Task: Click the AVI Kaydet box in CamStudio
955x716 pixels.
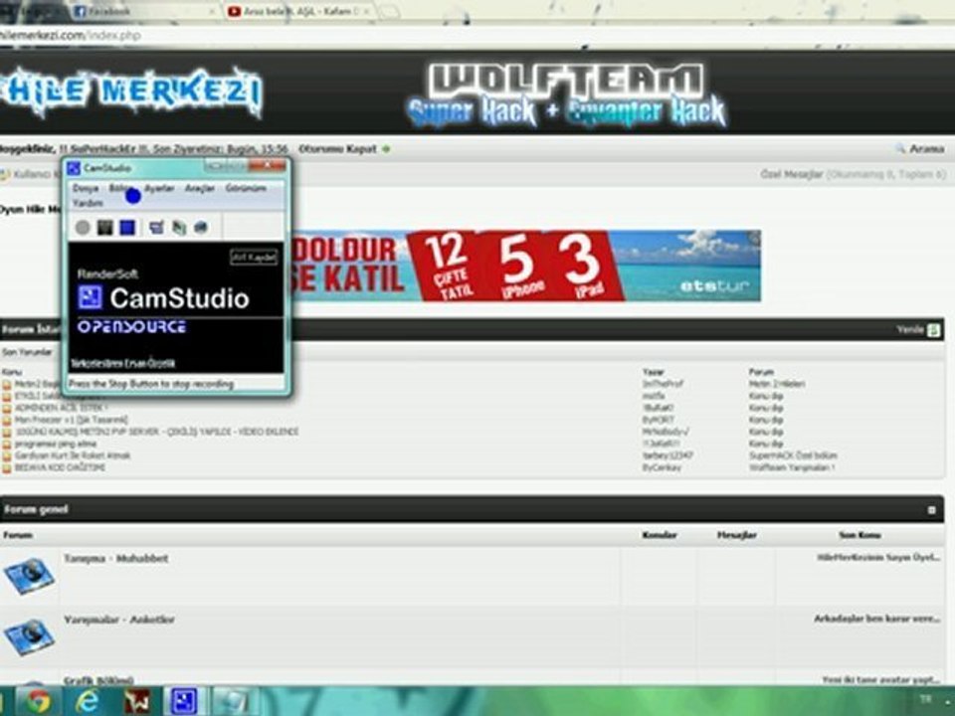Action: (x=254, y=257)
